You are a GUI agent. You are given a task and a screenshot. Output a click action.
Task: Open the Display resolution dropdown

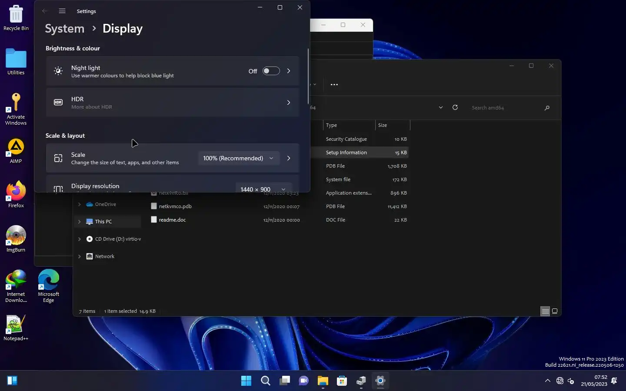(x=263, y=189)
